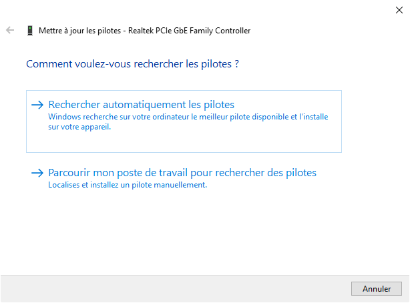
Task: Click the device icon beside the dialog title
Action: click(x=29, y=31)
